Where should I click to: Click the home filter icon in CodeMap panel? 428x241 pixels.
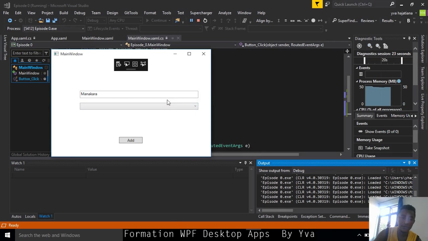15,60
